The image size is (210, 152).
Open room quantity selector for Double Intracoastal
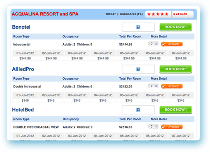[153, 86]
